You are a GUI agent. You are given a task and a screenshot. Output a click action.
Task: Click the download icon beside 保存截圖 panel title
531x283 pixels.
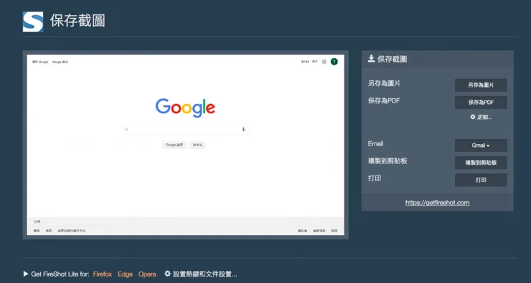371,59
